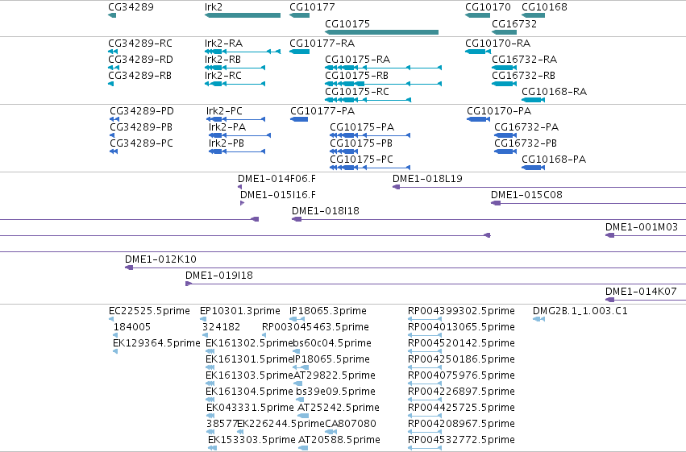Open transcript CG10175-RB
686x452 pixels.
[x=356, y=76]
